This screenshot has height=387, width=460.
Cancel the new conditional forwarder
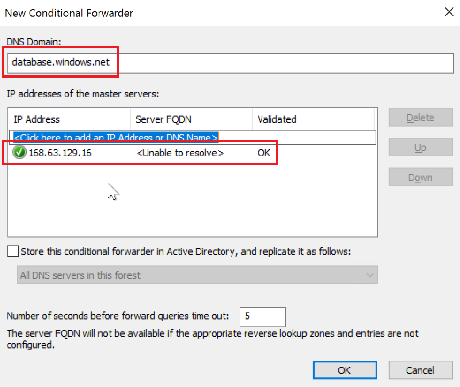click(x=421, y=370)
